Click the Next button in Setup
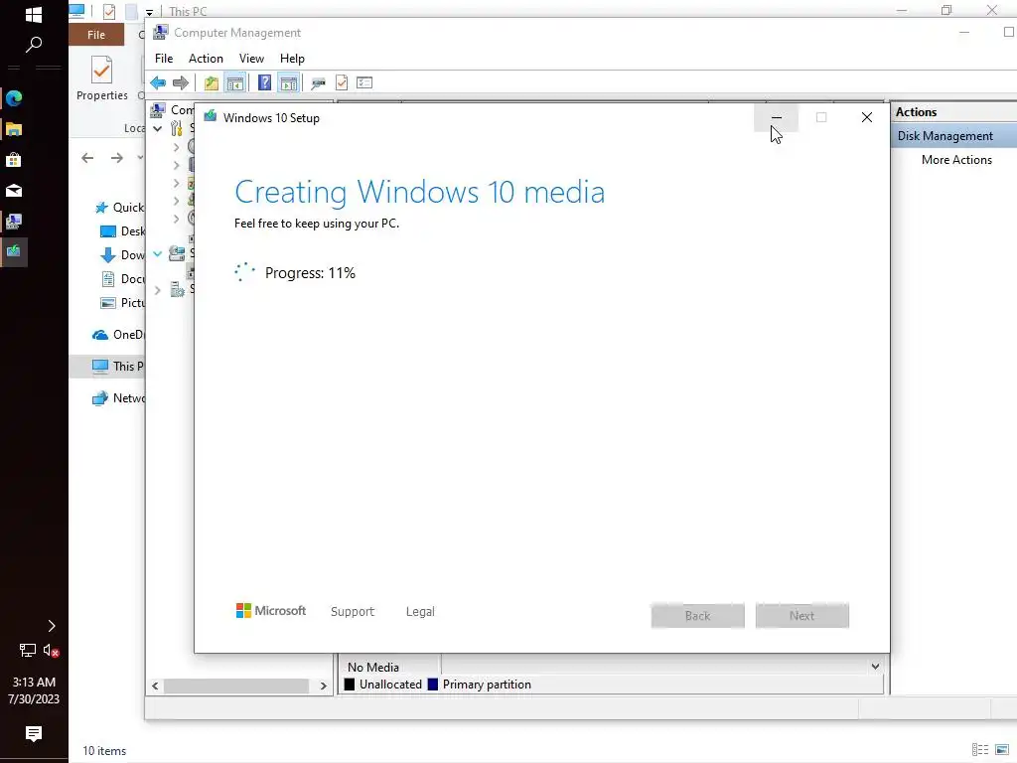This screenshot has height=763, width=1017. pos(801,616)
